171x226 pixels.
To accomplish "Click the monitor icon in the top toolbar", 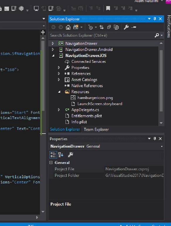I will [36, 8].
